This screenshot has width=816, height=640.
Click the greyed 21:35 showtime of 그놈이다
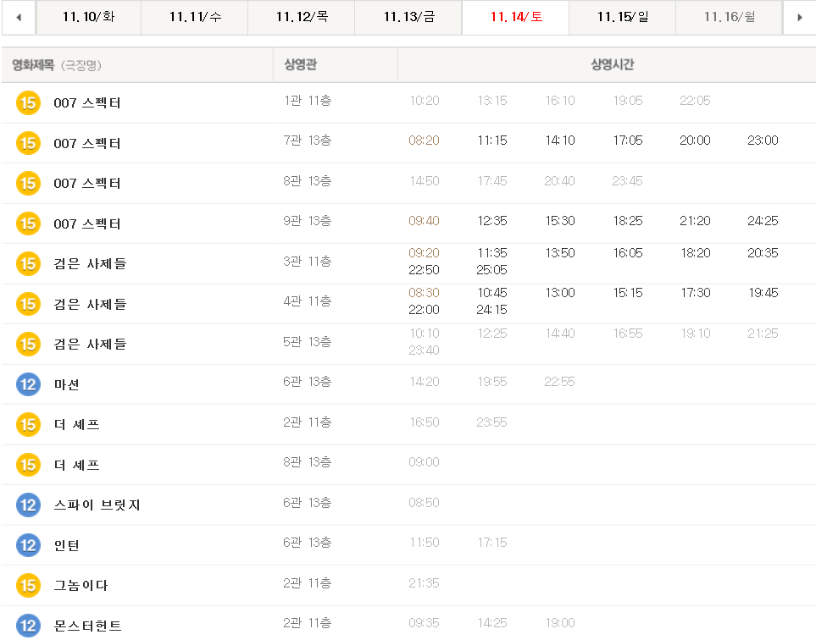click(x=425, y=583)
